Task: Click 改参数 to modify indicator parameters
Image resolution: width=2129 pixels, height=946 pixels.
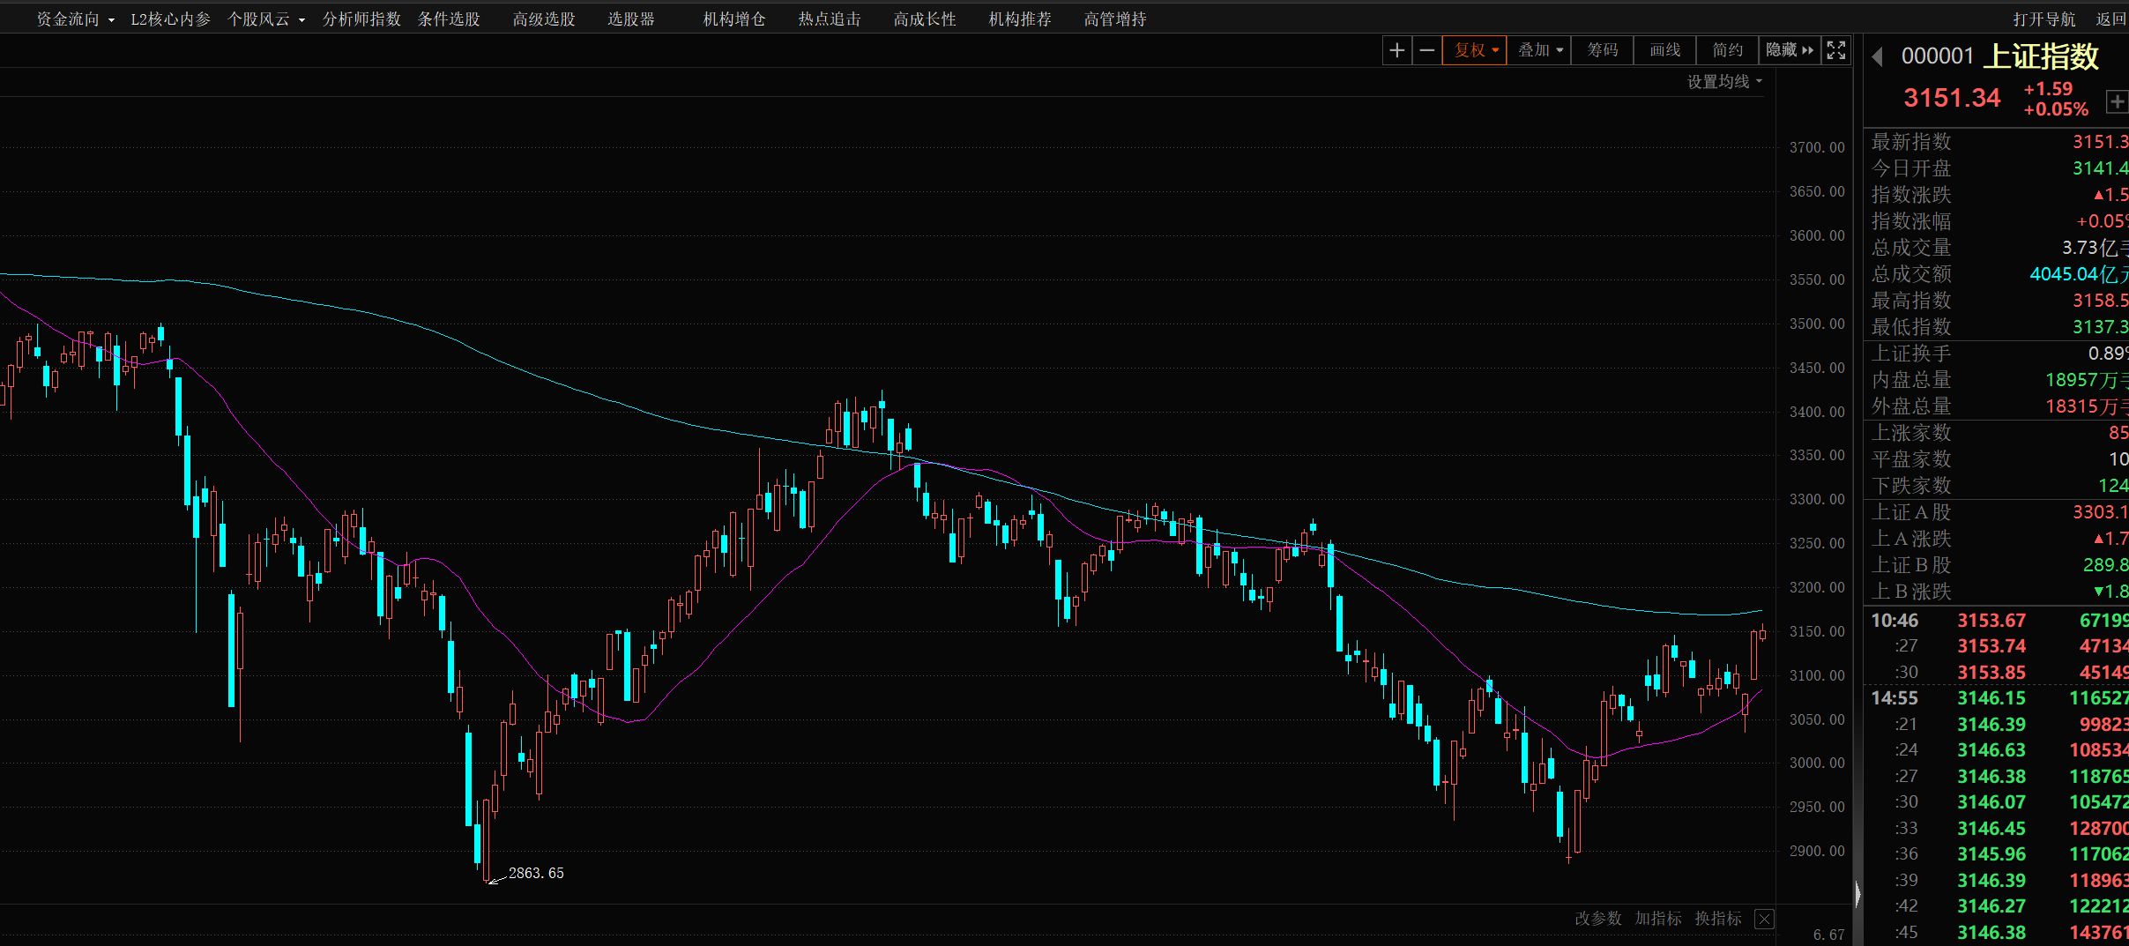Action: point(1597,919)
